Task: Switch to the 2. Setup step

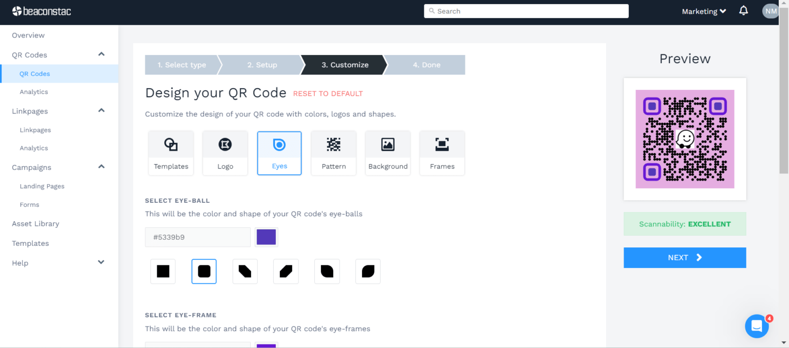Action: (x=262, y=65)
